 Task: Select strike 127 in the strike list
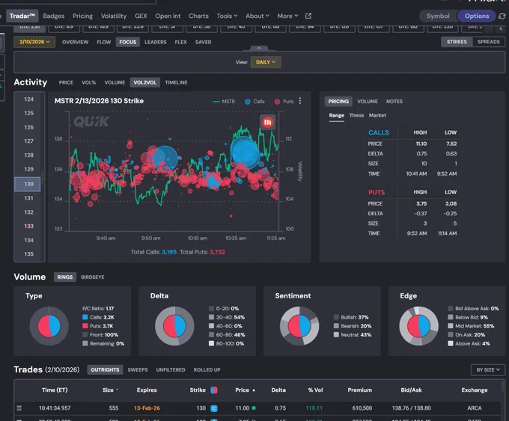pos(28,141)
